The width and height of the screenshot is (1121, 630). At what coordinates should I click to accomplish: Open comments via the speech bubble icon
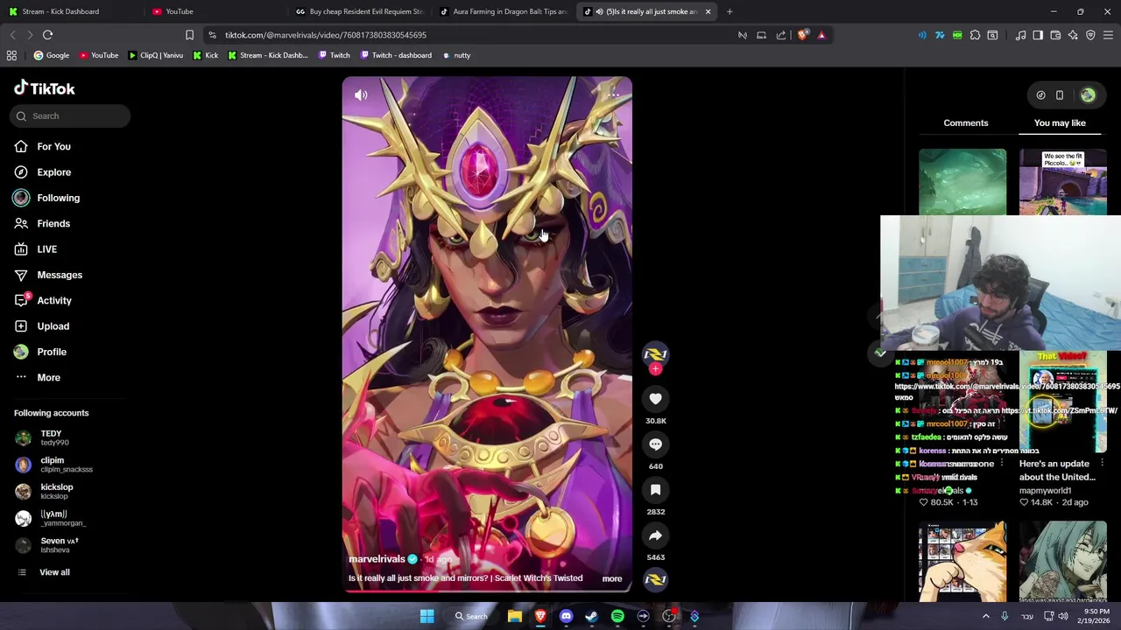[655, 444]
